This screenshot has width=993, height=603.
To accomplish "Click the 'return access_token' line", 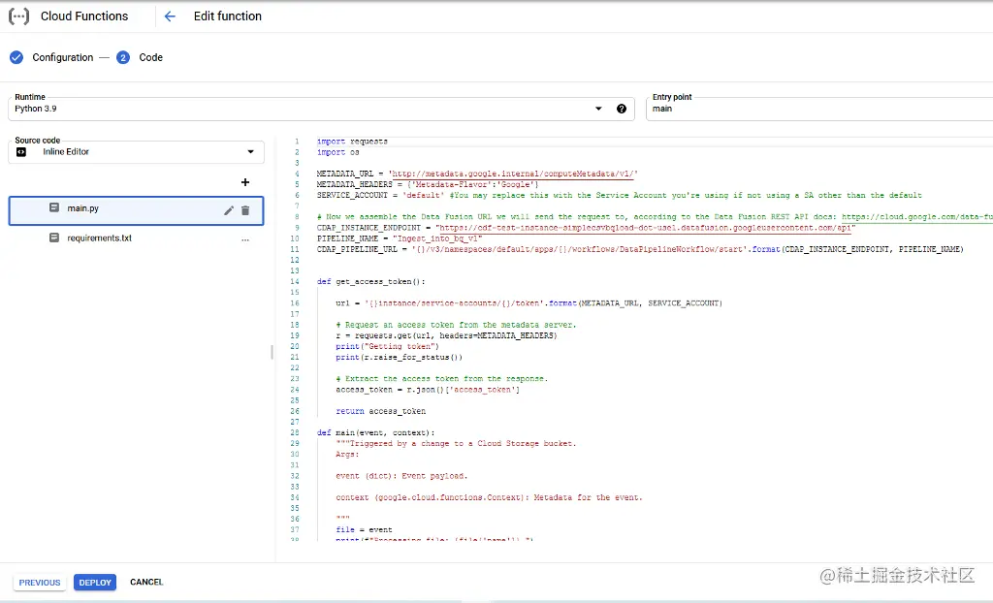I will pos(380,411).
